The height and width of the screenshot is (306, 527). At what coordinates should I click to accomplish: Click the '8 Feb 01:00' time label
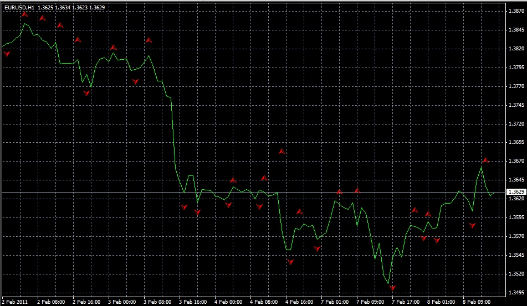(441, 302)
